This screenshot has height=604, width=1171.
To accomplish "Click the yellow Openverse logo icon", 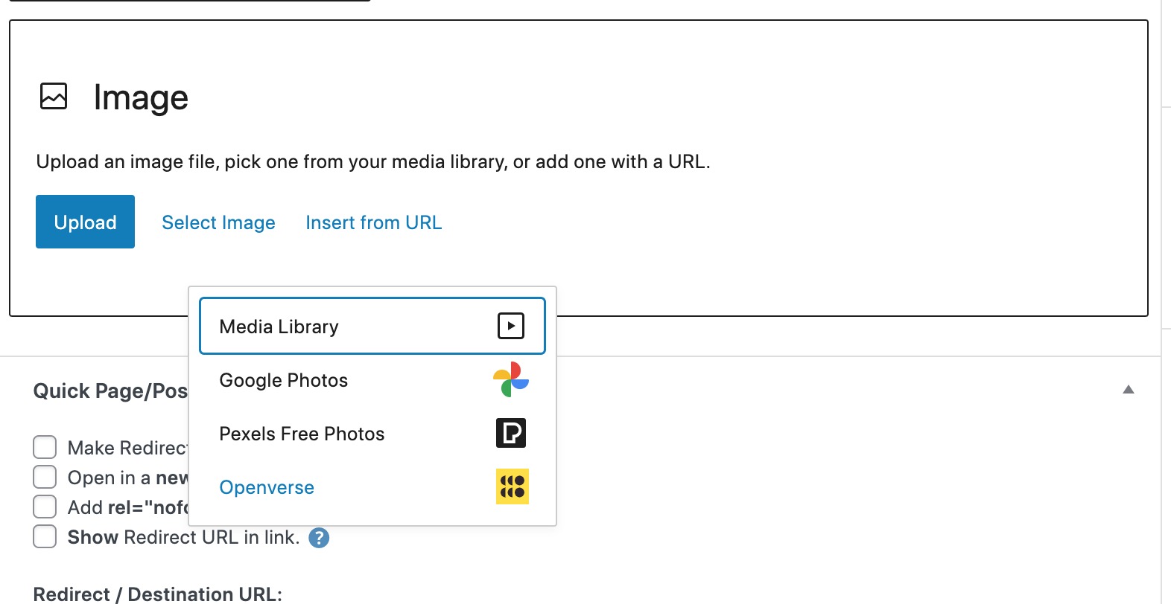I will click(x=511, y=486).
